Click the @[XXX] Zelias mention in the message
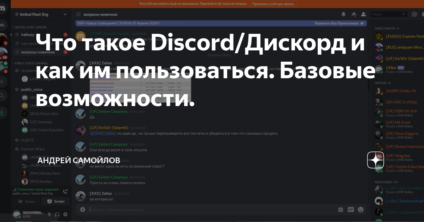The image size is (424, 222). click(103, 134)
